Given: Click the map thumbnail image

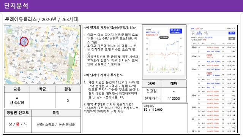Looking at the screenshot, I should click(x=42, y=55).
